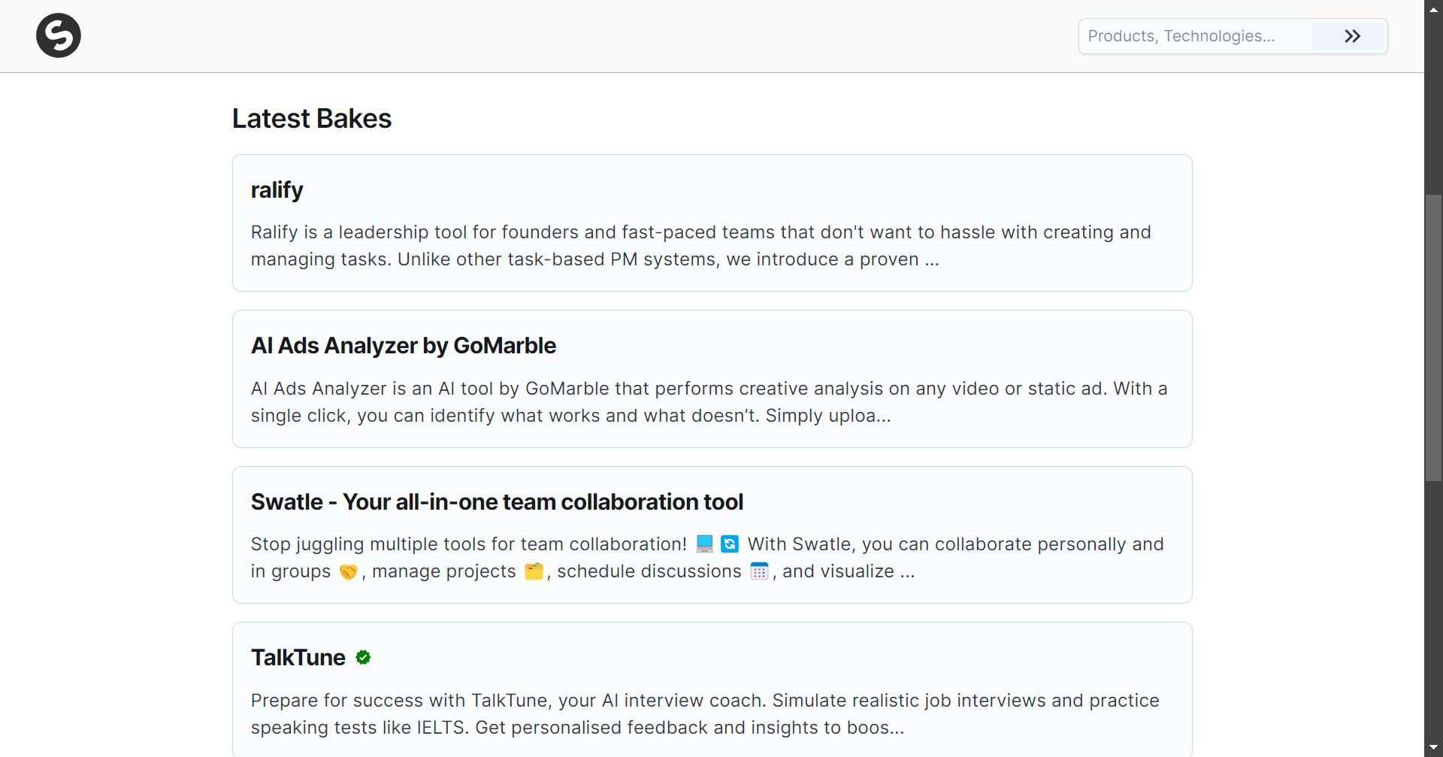Click the scrollbar down arrow
The height and width of the screenshot is (757, 1443).
[x=1433, y=747]
